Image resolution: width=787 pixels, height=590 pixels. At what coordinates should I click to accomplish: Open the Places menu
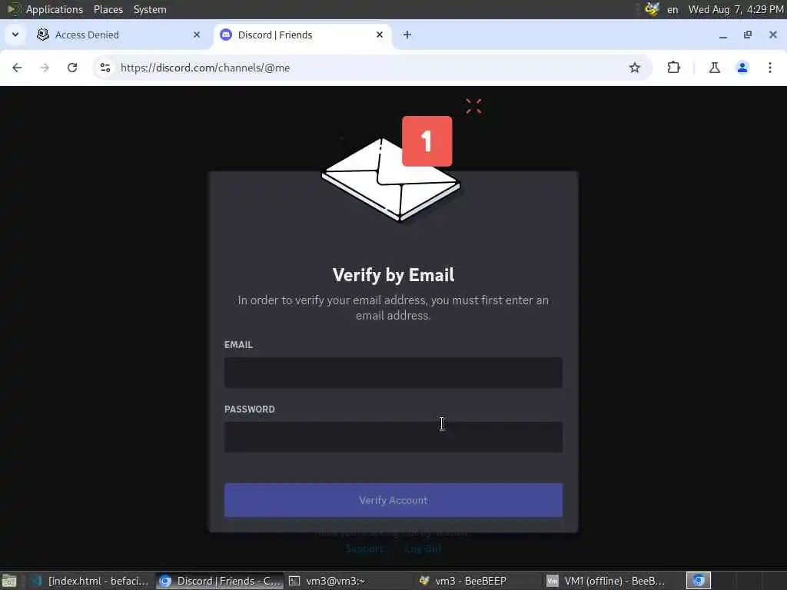click(108, 9)
